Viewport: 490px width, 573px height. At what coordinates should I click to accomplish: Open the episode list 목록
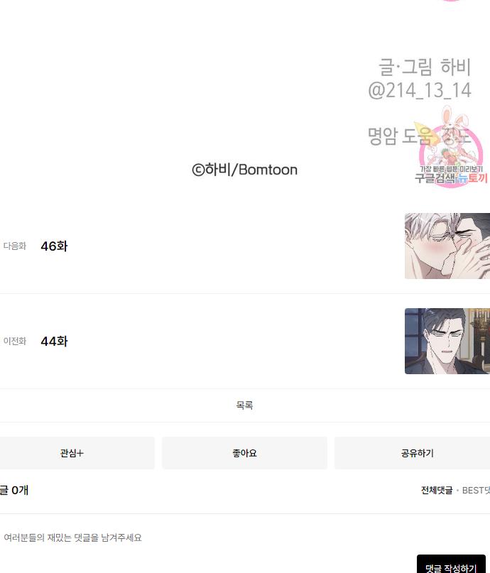coord(244,405)
